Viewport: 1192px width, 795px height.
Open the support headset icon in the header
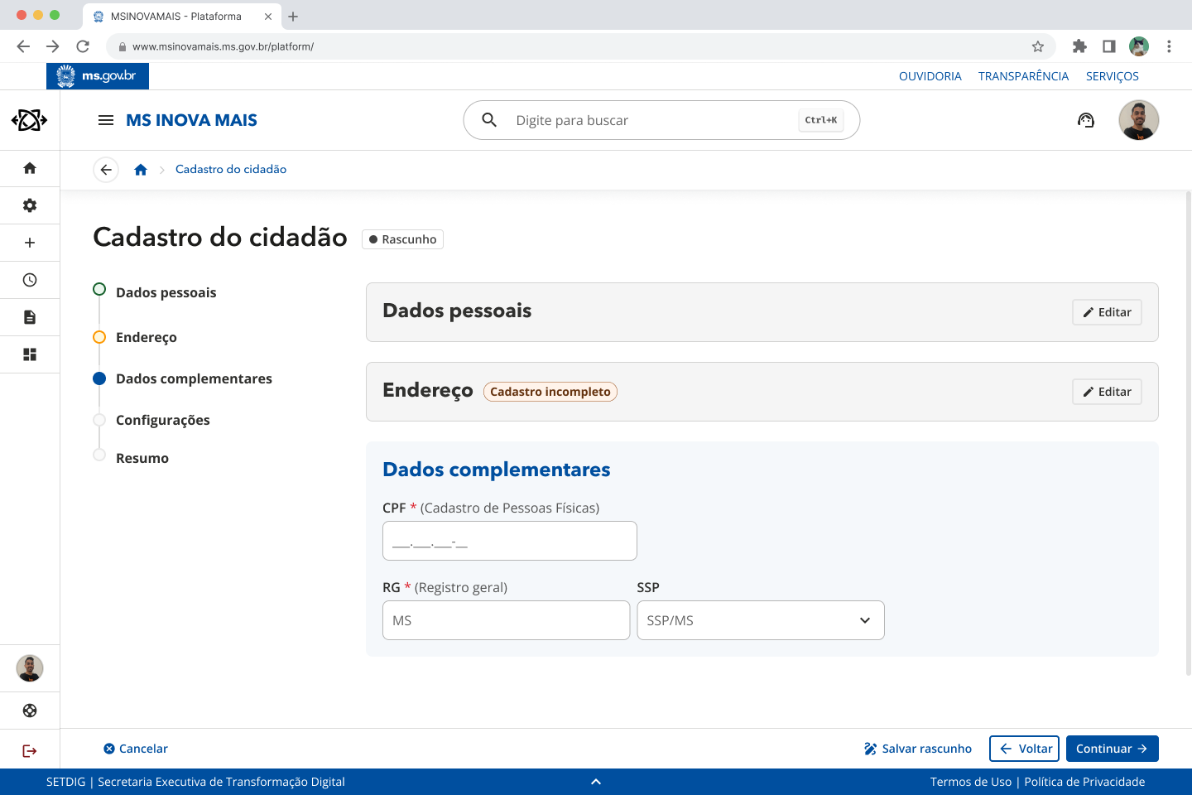1086,120
